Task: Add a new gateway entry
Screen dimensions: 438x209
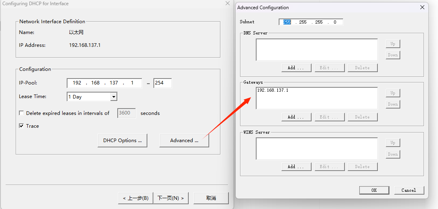Action: pos(296,117)
